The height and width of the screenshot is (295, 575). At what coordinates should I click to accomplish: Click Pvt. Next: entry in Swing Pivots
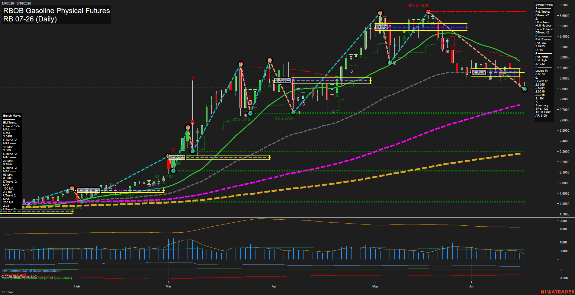(x=542, y=57)
